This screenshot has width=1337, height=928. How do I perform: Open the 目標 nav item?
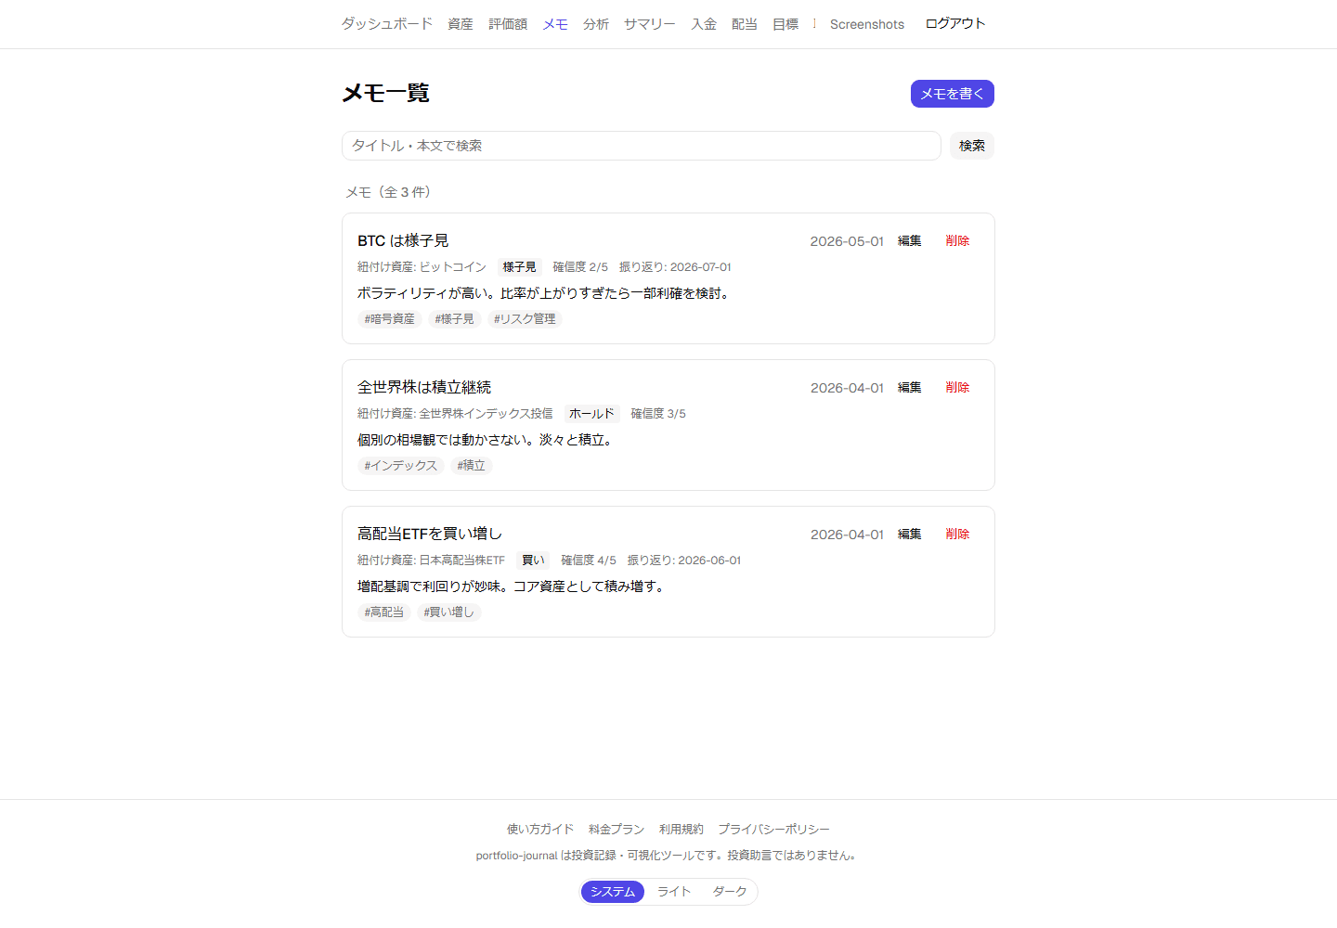pyautogui.click(x=785, y=24)
